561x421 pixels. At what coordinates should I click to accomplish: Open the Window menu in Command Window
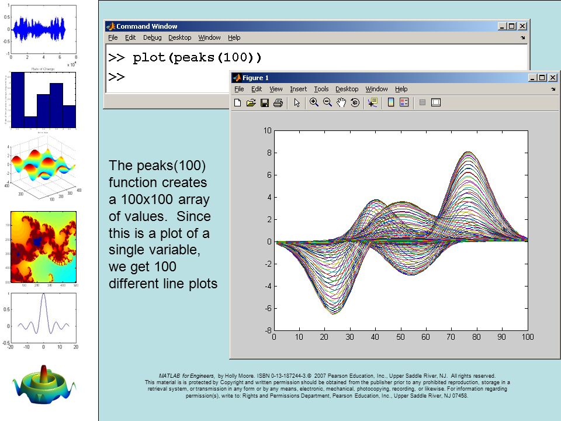pyautogui.click(x=209, y=37)
